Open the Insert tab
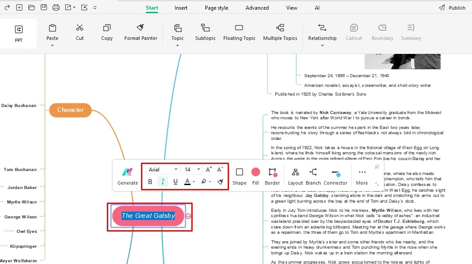Screen dimensions: 472x264 tap(181, 8)
